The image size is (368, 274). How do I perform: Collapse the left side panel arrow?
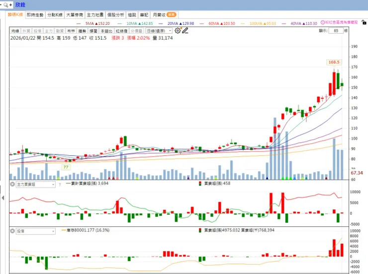pos(3,198)
